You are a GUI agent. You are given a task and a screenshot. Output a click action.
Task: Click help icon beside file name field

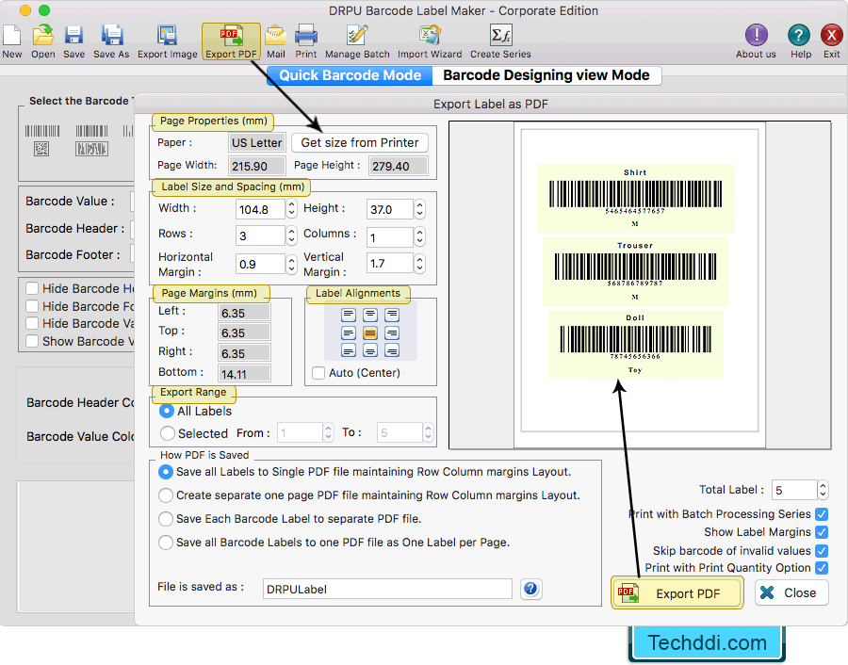531,589
